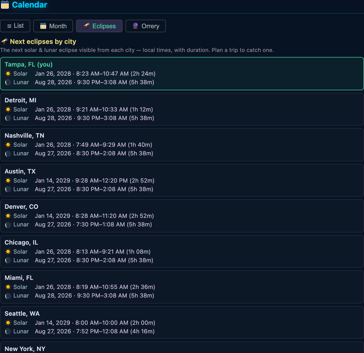Select the Eclipses tab
The image size is (364, 353).
[x=99, y=26]
